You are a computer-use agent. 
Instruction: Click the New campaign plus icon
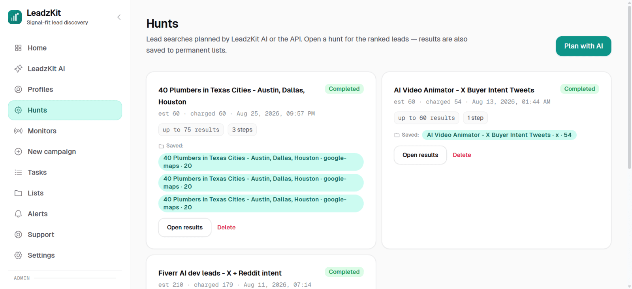point(18,152)
